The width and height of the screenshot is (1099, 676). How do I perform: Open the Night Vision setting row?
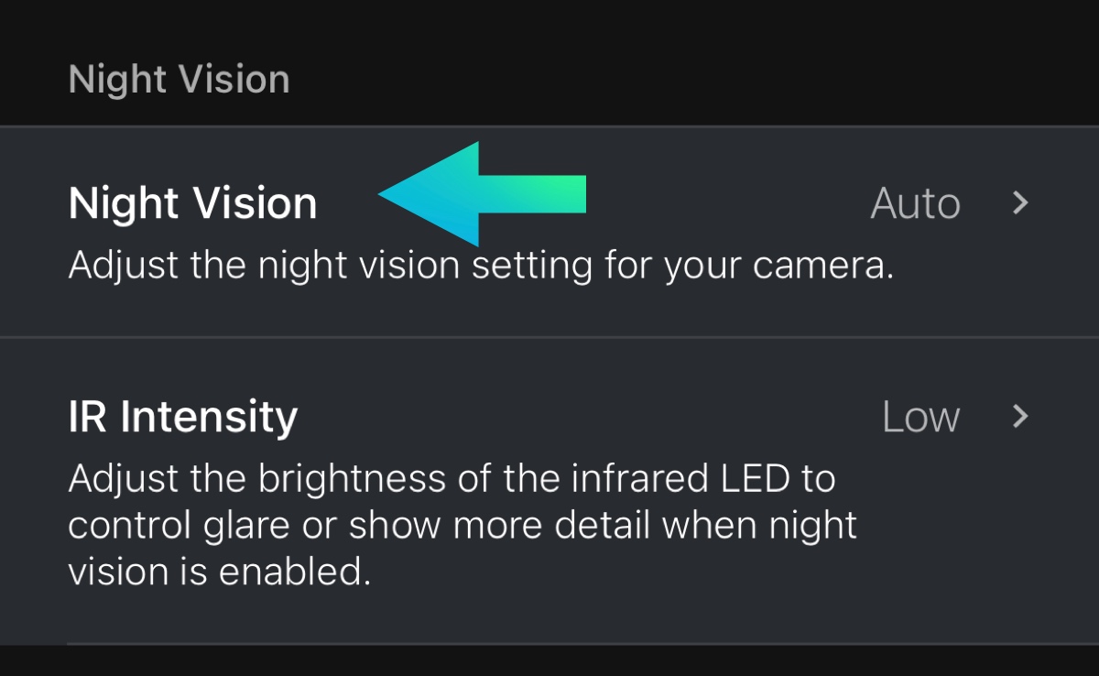(549, 233)
